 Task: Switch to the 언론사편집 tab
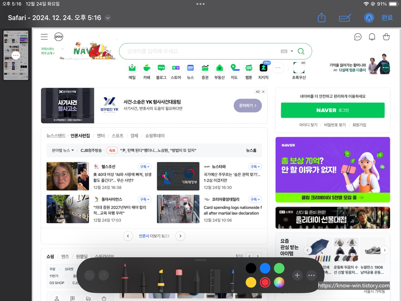pos(80,136)
